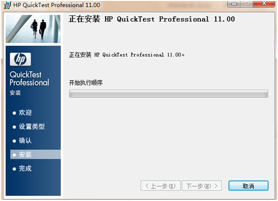Click the window title HP QuickTest Professional 11.00
Viewport: 278px width, 201px height.
tap(57, 5)
